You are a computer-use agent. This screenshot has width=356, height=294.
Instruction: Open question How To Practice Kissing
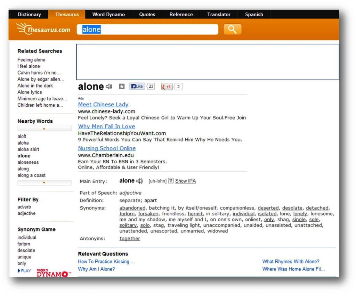click(106, 262)
